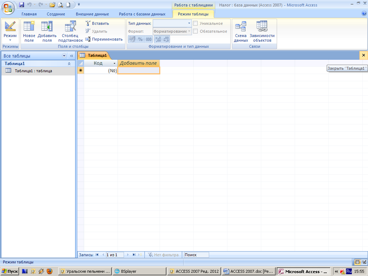This screenshot has width=368, height=276.
Task: Go to last record
Action: pos(134,255)
